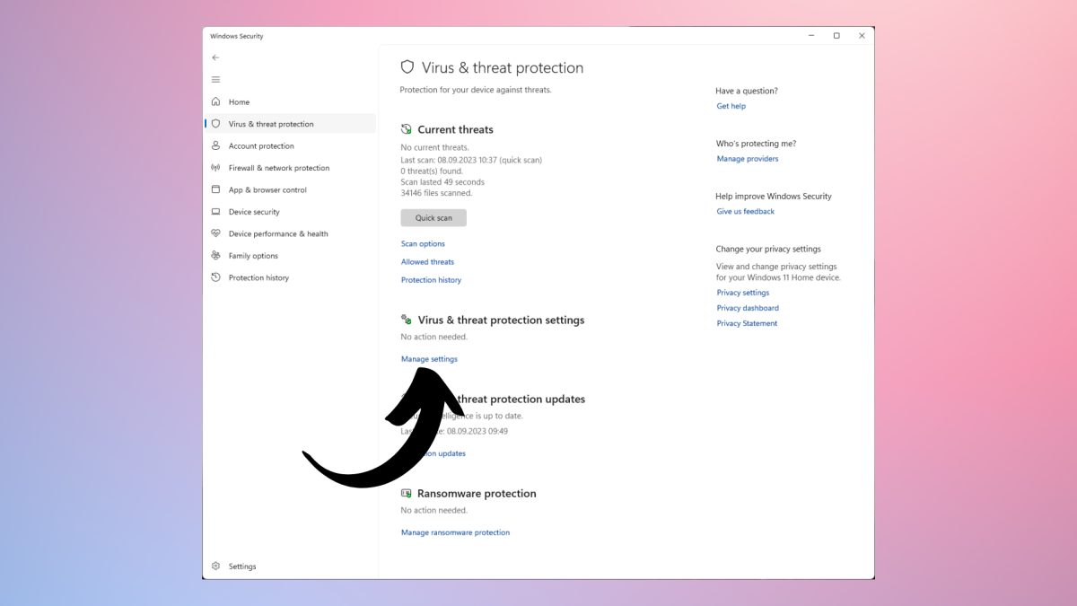The width and height of the screenshot is (1077, 606).
Task: Click the 'Scan lasted 49 seconds' text
Action: (442, 182)
